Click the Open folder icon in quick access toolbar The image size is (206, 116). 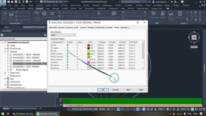tap(12, 2)
